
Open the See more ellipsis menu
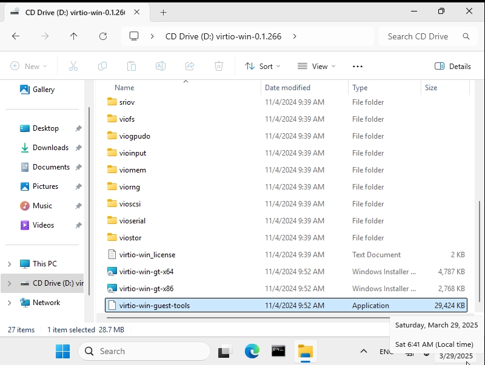[x=358, y=67]
